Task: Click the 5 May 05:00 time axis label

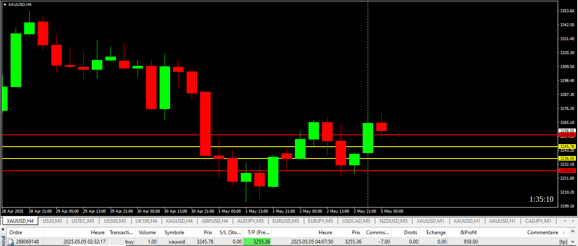Action: click(392, 211)
